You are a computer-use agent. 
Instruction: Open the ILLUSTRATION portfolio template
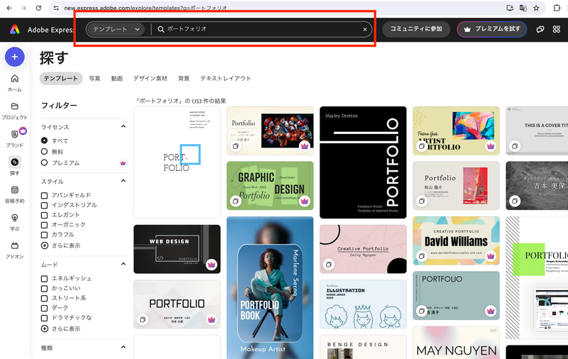coord(363,304)
